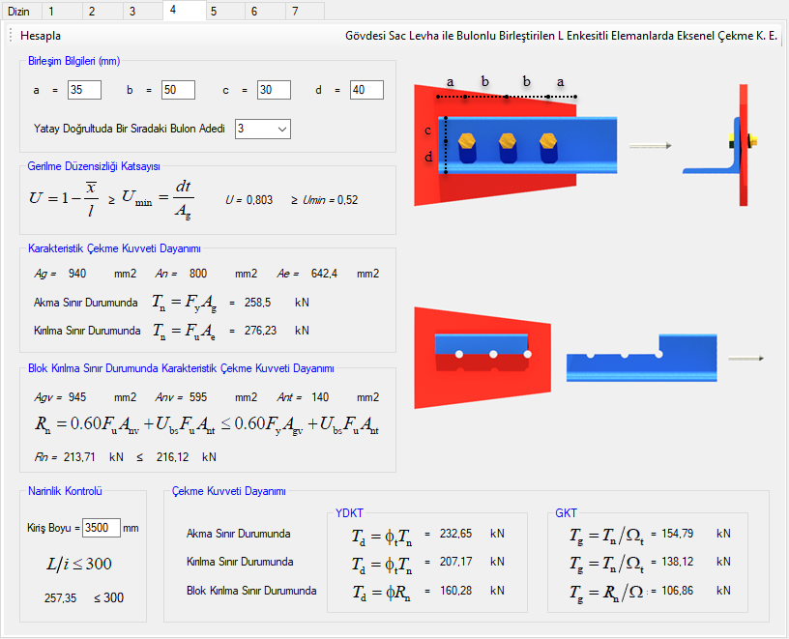Click the Agv value 945
The height and width of the screenshot is (639, 789).
[77, 397]
